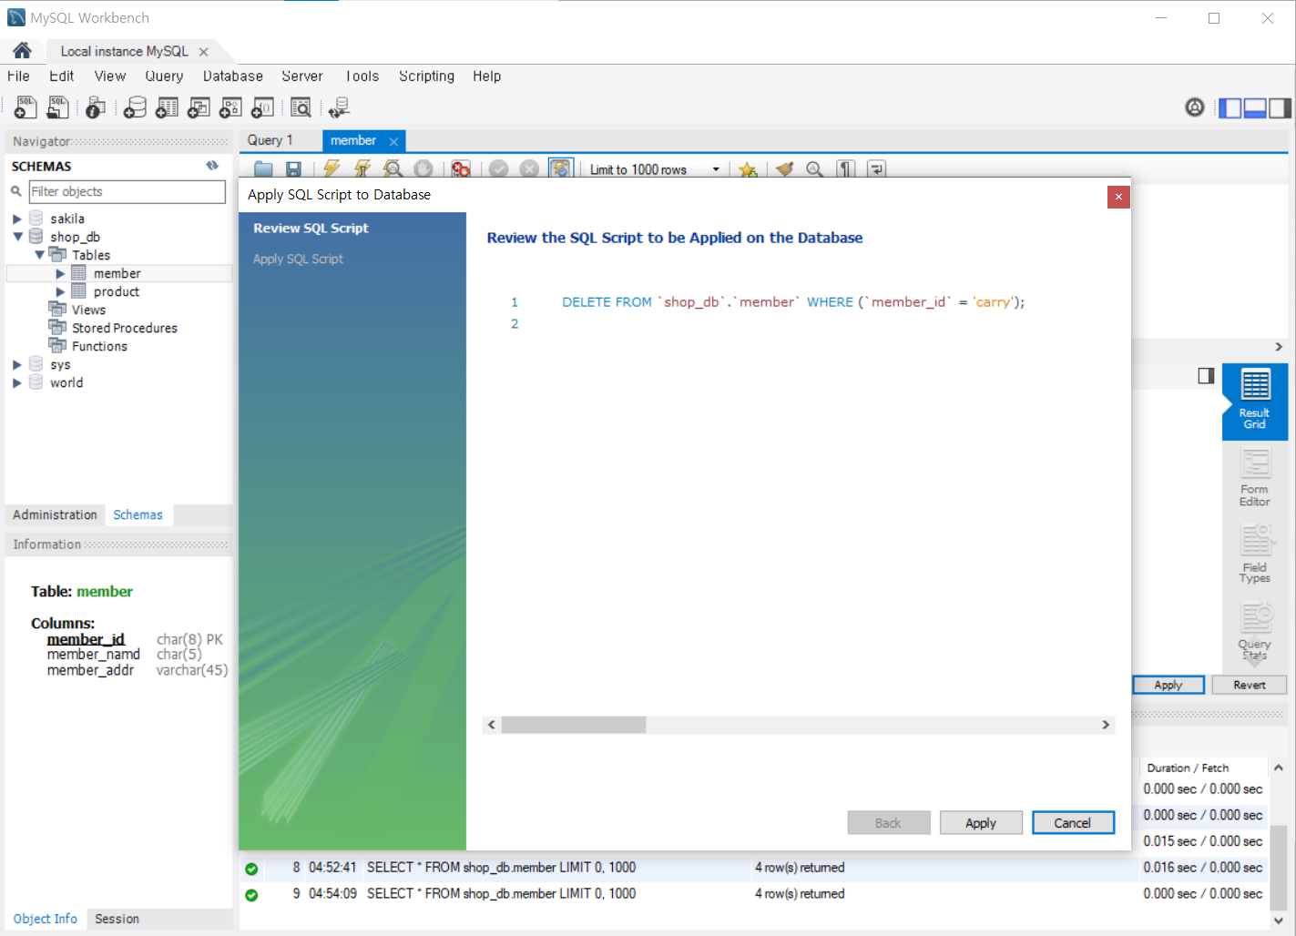Search table data toolbar icon
This screenshot has height=936, width=1296.
coord(301,107)
